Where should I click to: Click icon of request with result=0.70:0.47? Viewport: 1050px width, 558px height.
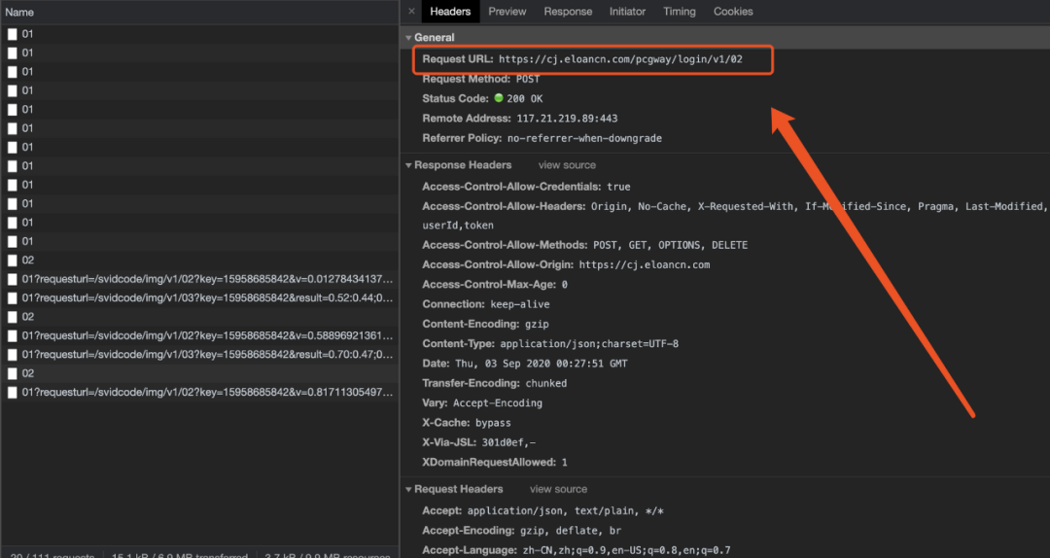[x=12, y=355]
